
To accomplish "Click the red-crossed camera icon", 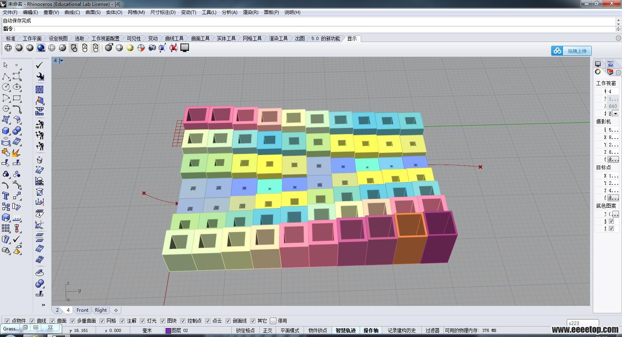I will [174, 48].
